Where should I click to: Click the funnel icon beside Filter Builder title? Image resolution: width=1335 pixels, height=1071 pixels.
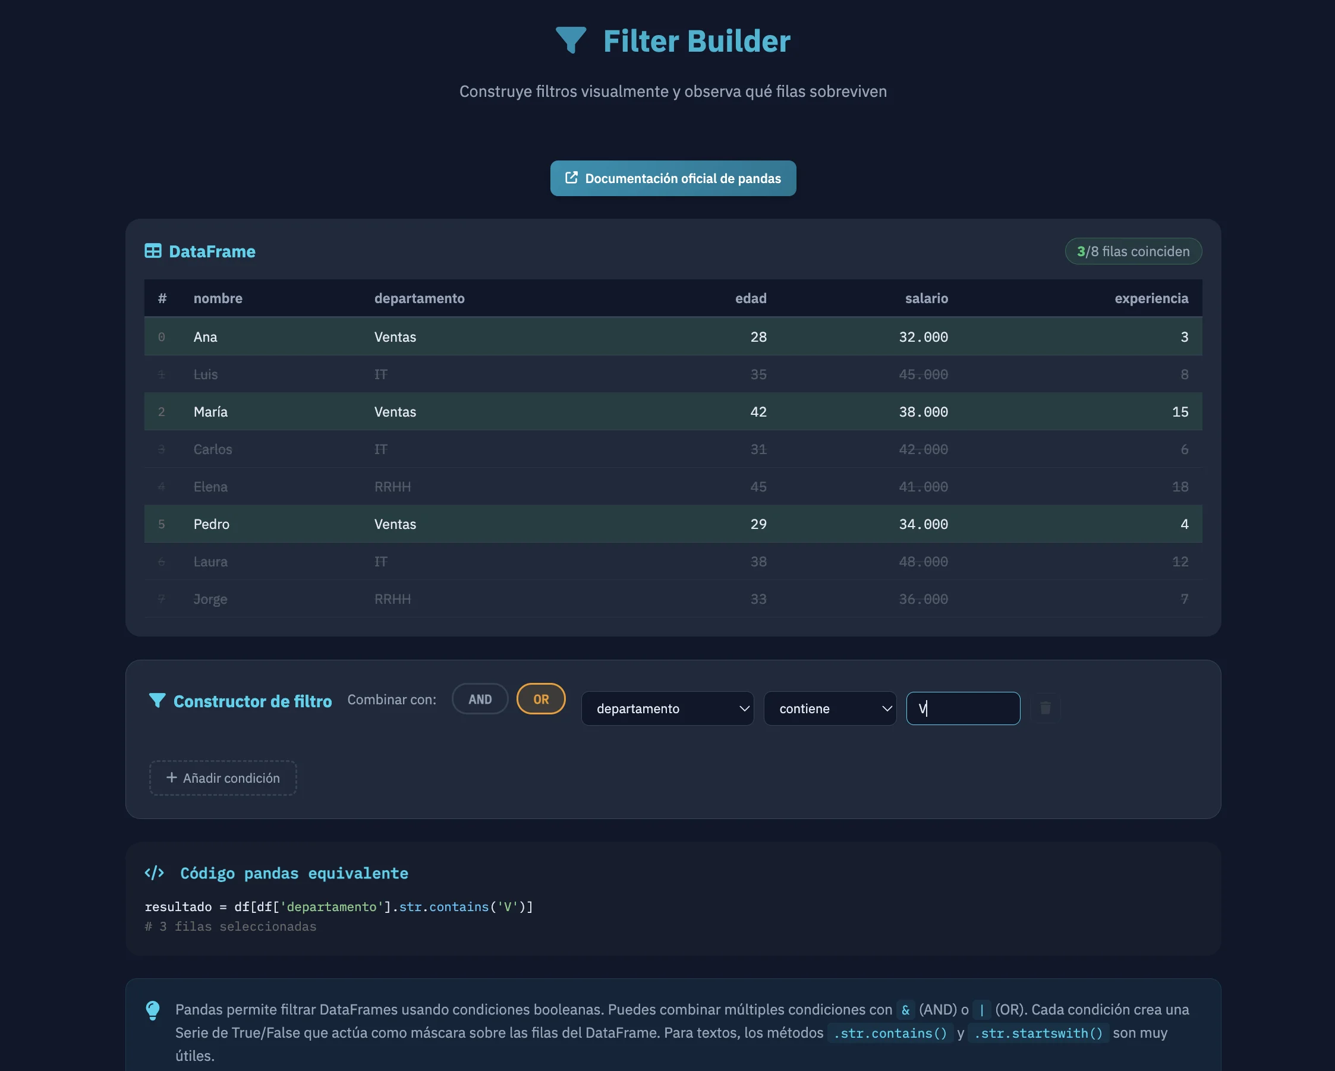[570, 41]
